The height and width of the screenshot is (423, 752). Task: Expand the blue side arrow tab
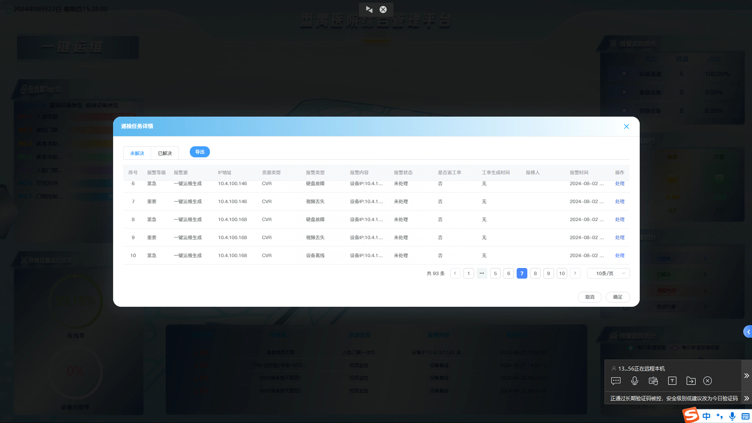[748, 331]
